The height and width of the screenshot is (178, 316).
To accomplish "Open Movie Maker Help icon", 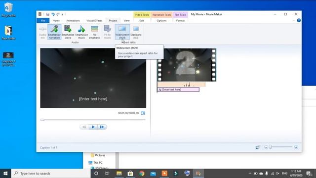I will tap(299, 20).
